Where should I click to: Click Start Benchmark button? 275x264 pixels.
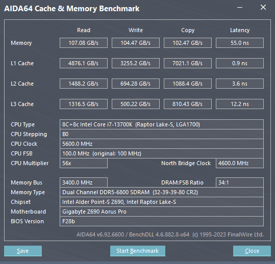pyautogui.click(x=138, y=251)
